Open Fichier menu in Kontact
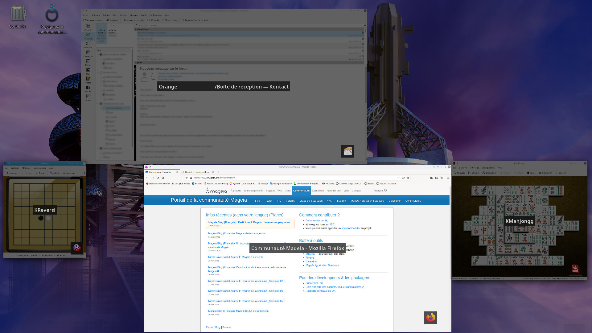 85,15
